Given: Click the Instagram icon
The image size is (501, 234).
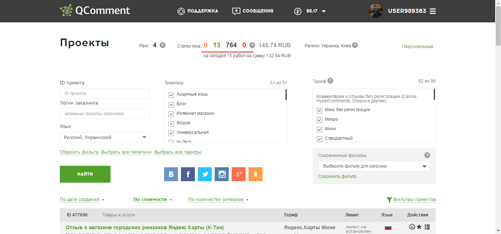Looking at the screenshot, I should coord(222,174).
